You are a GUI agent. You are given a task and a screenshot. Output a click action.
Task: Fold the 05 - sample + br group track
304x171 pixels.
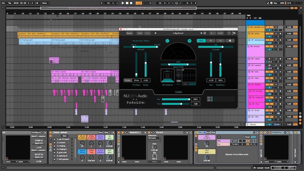[248, 27]
